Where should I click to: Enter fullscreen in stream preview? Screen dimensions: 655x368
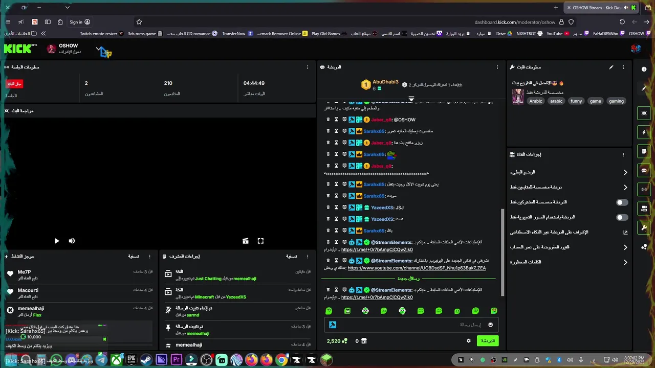[x=260, y=241]
